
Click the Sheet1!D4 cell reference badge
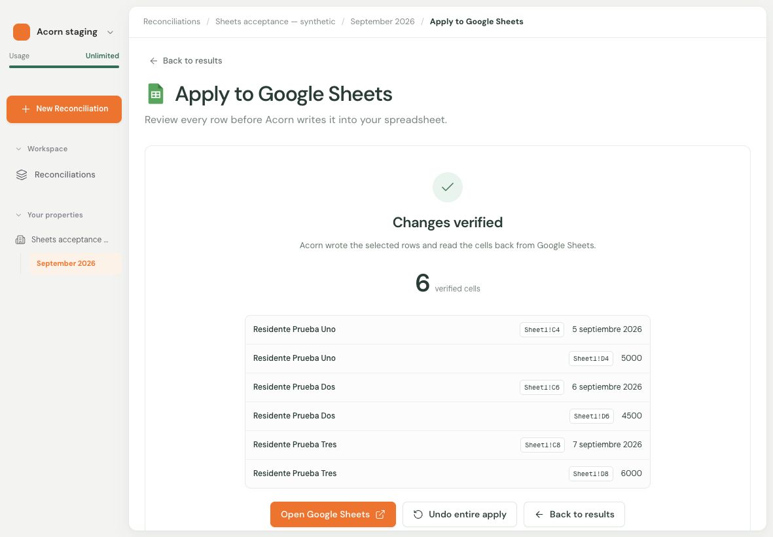point(590,358)
